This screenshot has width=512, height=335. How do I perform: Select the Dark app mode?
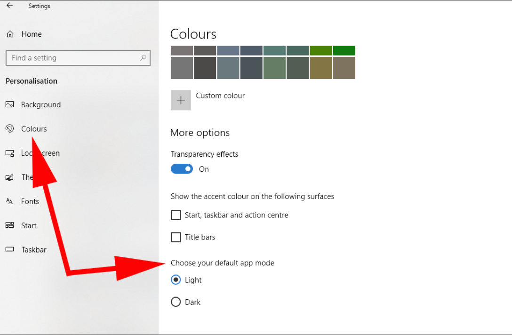click(x=176, y=302)
